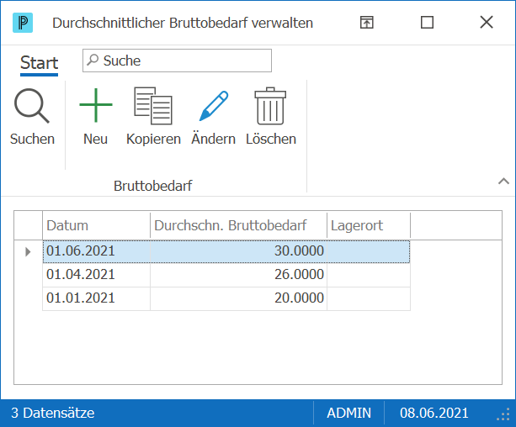
Task: Click the row indicator arrow of first row
Action: tap(28, 252)
